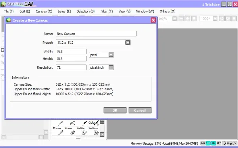Open the rotation angle dropdown arrow
This screenshot has width=238, height=148.
(215, 19)
